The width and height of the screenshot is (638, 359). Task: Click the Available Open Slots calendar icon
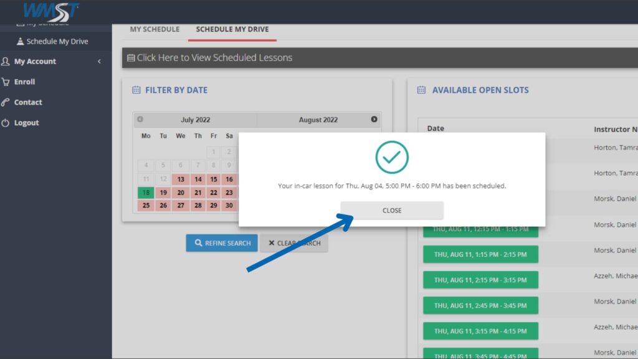421,90
